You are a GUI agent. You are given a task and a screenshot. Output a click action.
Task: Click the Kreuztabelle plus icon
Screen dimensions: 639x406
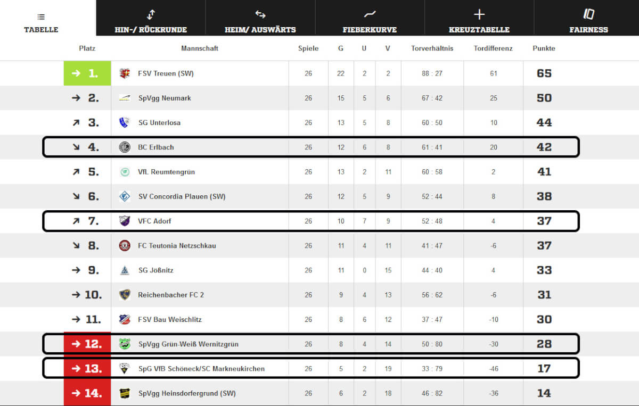[479, 14]
